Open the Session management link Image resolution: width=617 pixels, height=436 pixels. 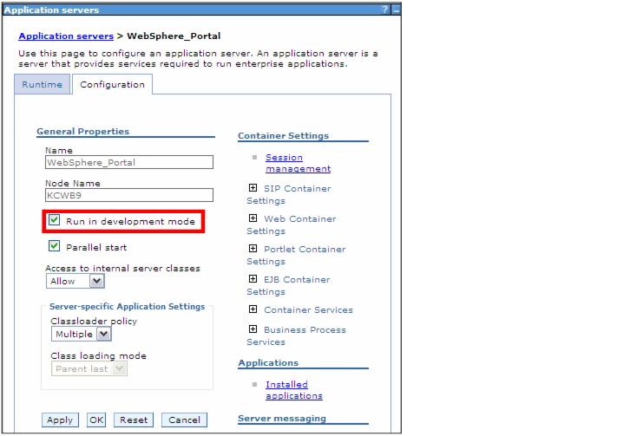pos(298,163)
